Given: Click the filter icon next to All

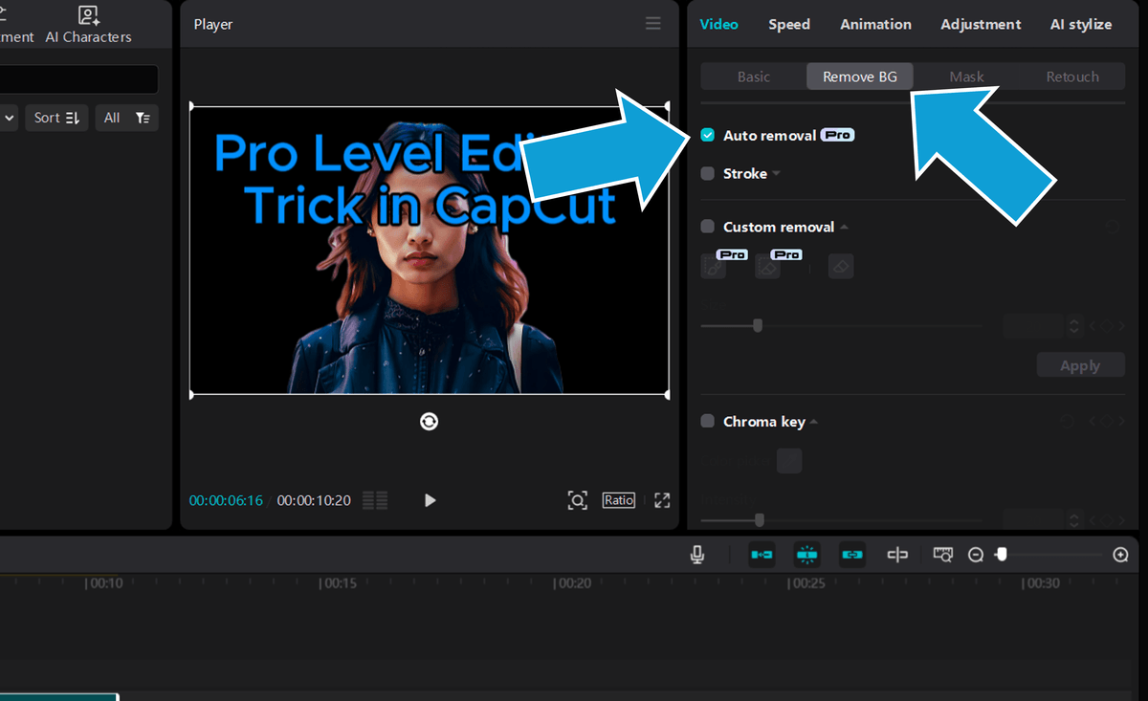Looking at the screenshot, I should click(x=143, y=118).
